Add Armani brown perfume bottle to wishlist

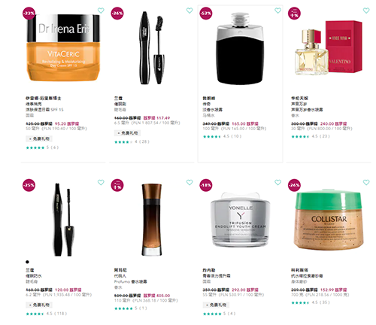(190, 182)
